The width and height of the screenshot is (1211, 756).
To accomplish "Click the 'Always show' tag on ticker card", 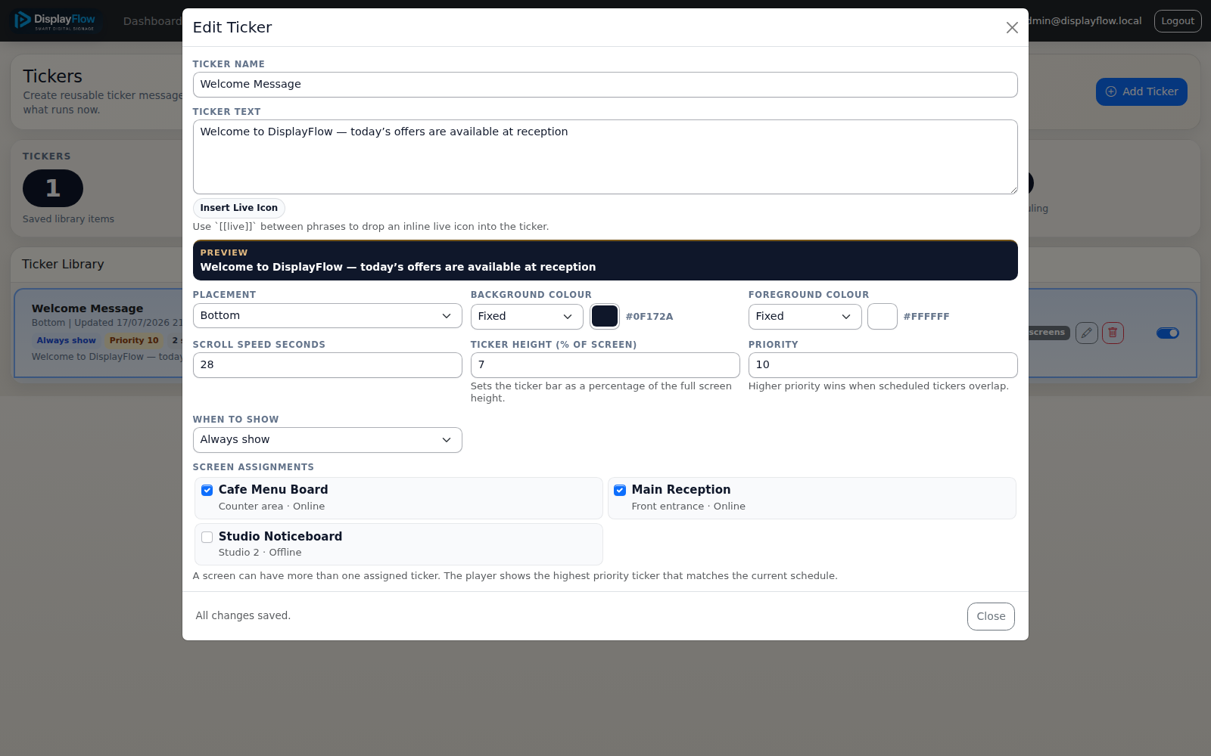I will pos(67,341).
